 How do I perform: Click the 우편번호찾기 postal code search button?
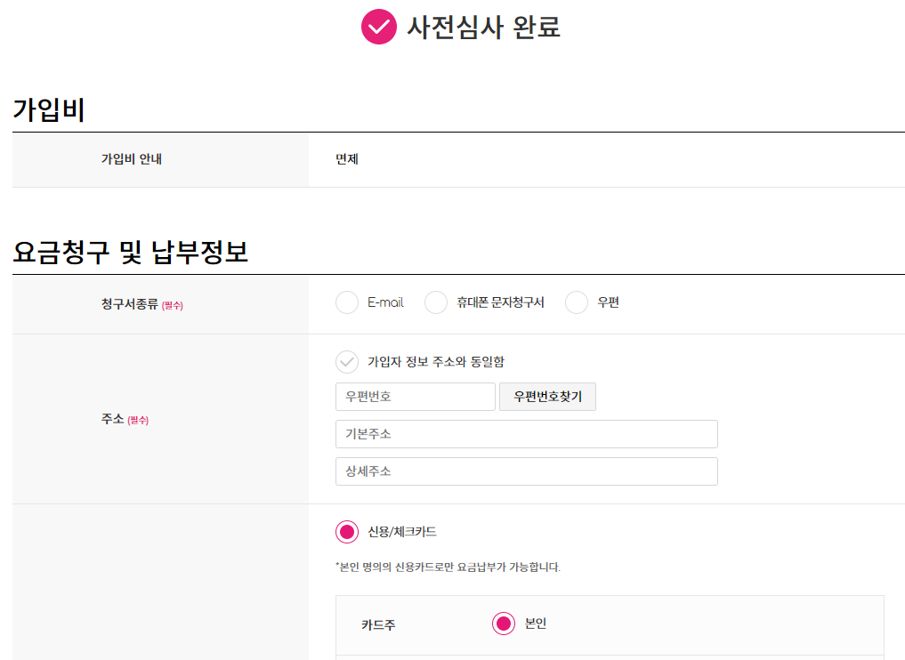pyautogui.click(x=547, y=397)
